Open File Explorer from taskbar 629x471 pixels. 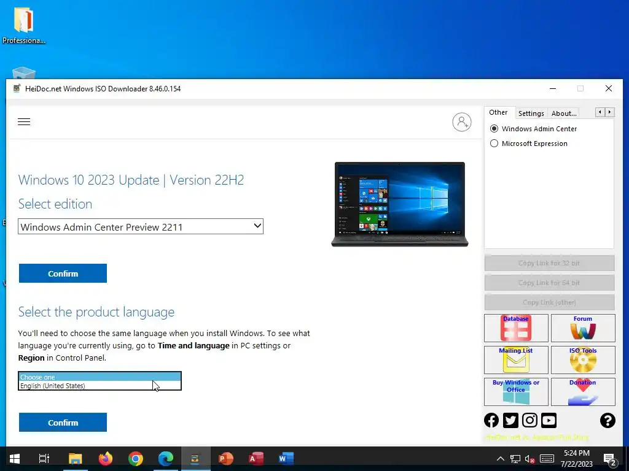[75, 459]
